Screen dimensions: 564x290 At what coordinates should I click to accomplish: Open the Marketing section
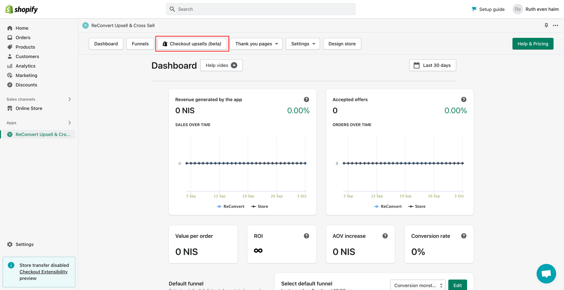click(26, 76)
